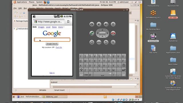Screen dimensions: 183x103
Task: Open the Applications alias folder
Action: tap(173, 49)
